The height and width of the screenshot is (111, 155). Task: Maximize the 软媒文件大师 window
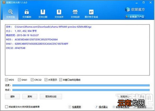(144, 3)
